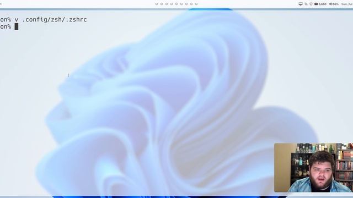The image size is (353, 198).
Task: Click the diamond-shaped status bar icon
Action: [311, 4]
